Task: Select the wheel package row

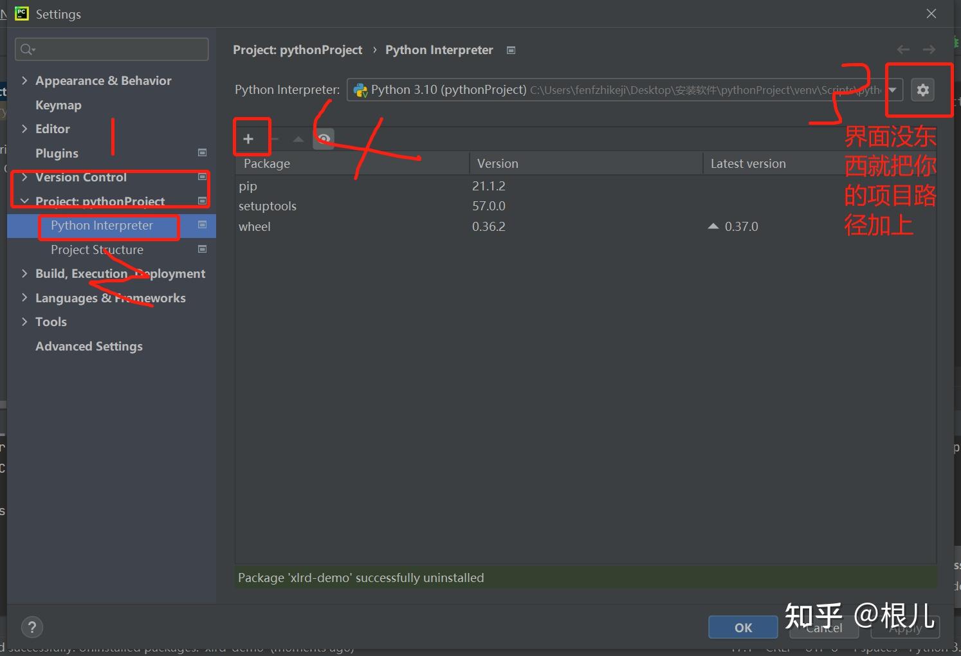Action: (585, 226)
